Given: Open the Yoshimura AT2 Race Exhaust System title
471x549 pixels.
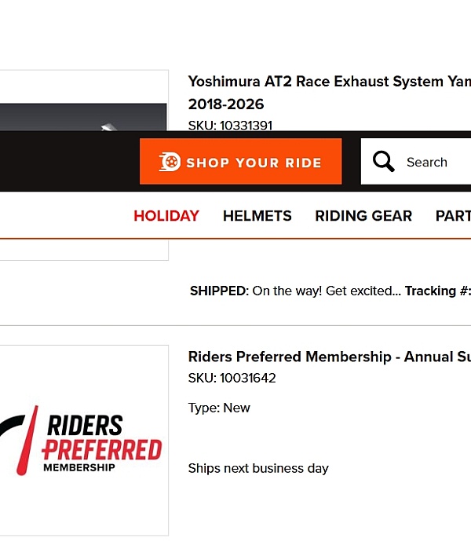Looking at the screenshot, I should pos(329,82).
